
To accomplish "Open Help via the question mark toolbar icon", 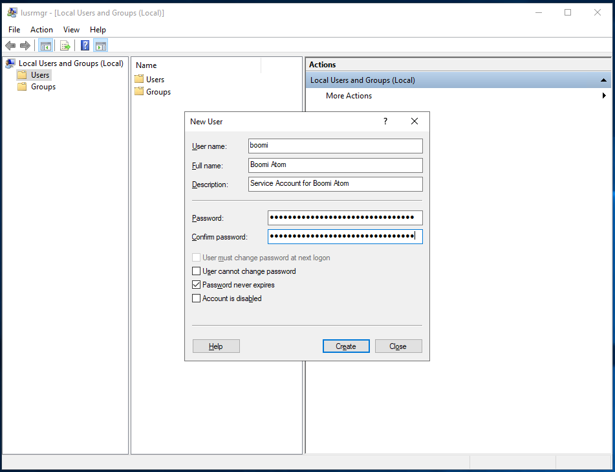I will pyautogui.click(x=85, y=45).
